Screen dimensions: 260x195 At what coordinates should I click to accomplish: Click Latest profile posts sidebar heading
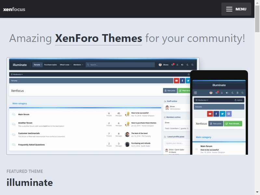[174, 137]
